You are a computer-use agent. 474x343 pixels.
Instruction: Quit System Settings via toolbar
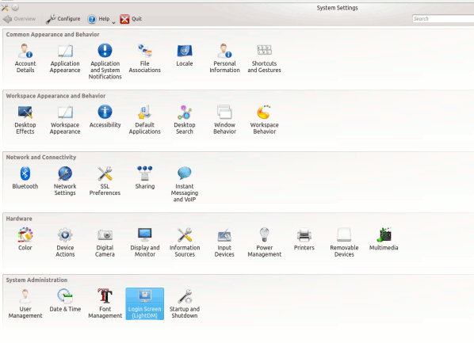click(131, 19)
